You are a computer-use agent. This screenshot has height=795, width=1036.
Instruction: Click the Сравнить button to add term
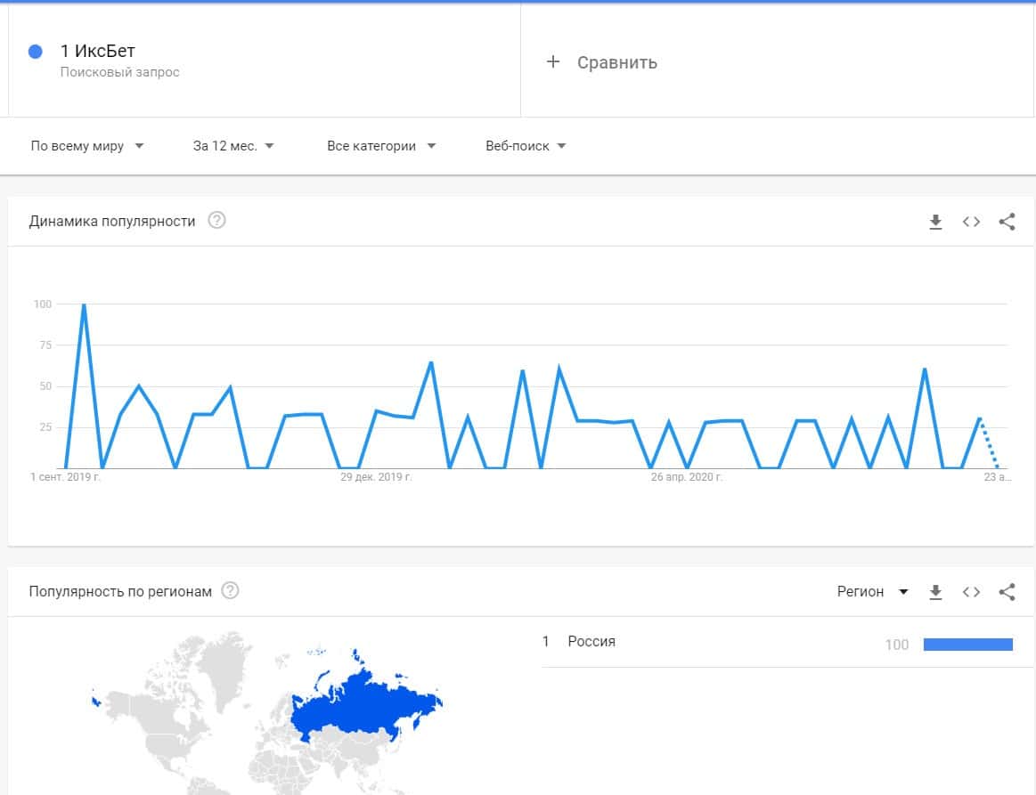tap(616, 62)
